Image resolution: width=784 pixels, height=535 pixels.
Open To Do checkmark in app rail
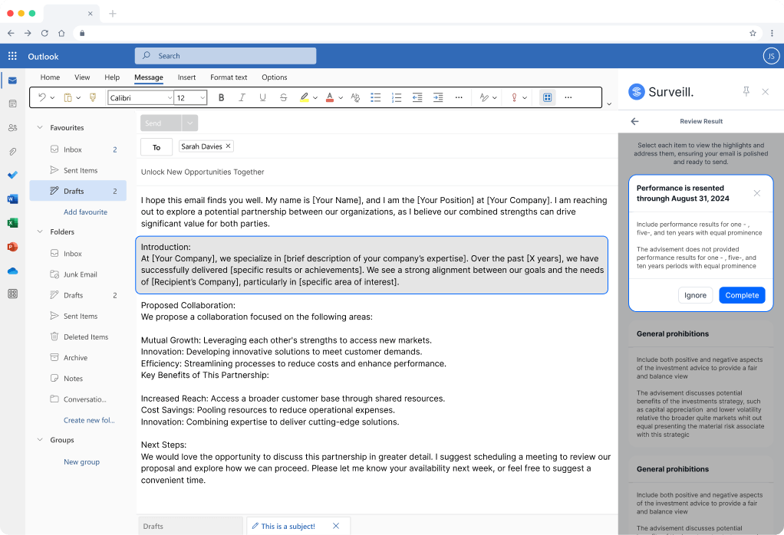coord(12,175)
